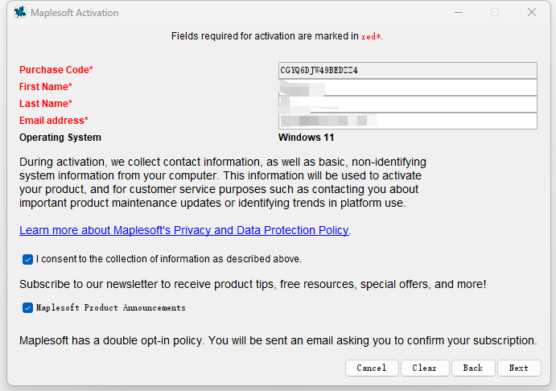
Task: Minimize the Maplesoft Activation window
Action: (458, 12)
